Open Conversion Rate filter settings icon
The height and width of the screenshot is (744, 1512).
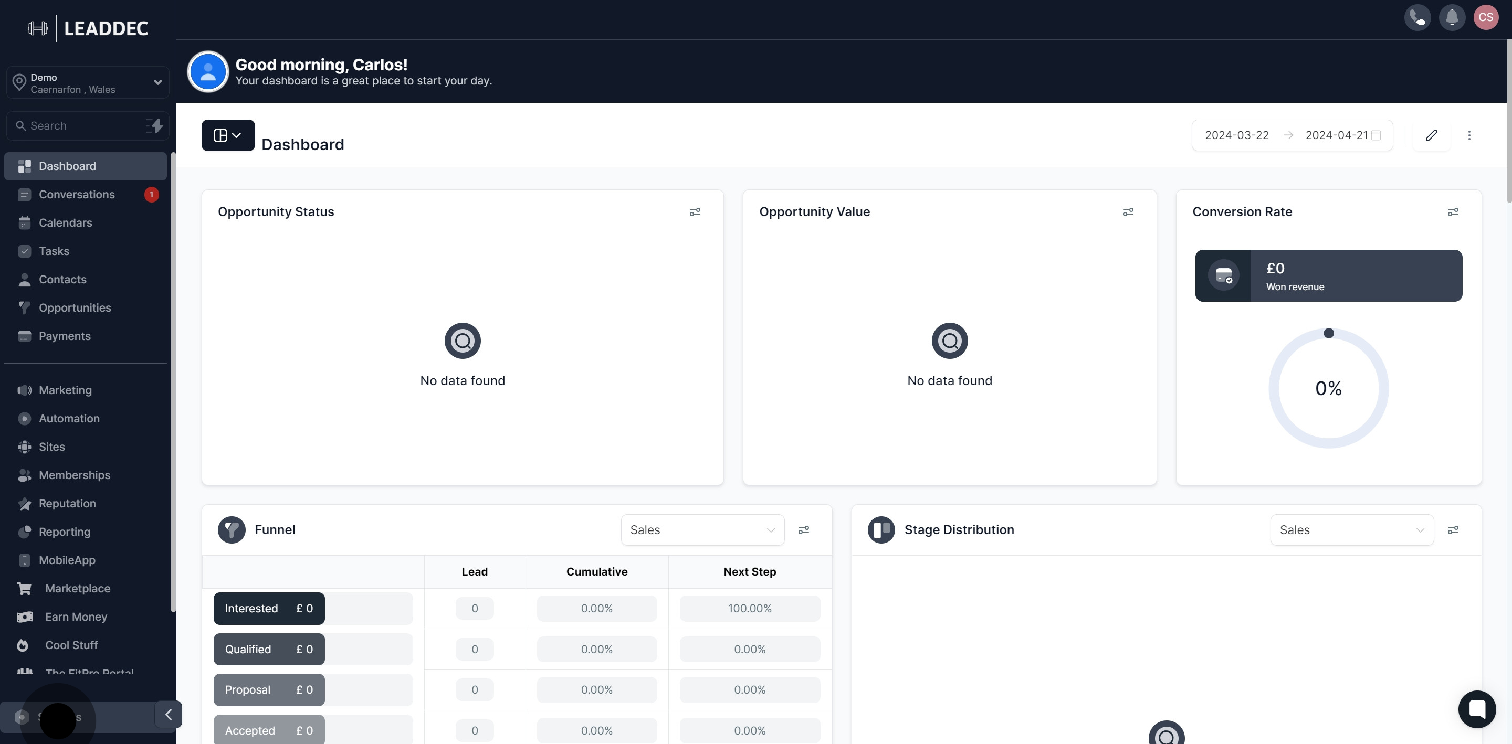1453,212
